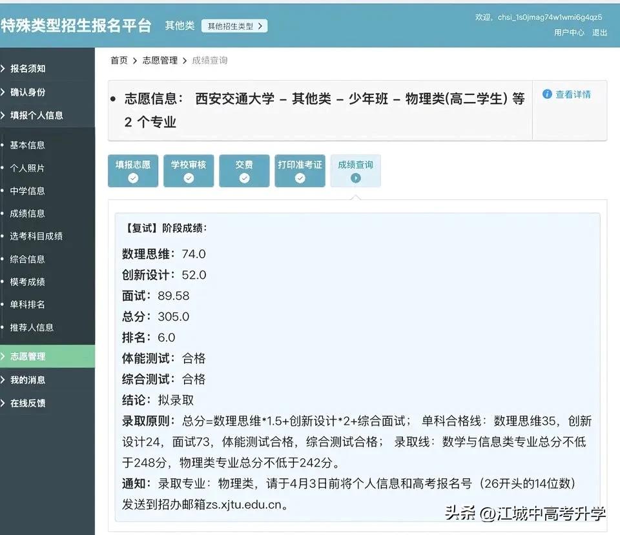Click the 排名 value 6.0
Image resolution: width=620 pixels, height=535 pixels.
[x=167, y=338]
